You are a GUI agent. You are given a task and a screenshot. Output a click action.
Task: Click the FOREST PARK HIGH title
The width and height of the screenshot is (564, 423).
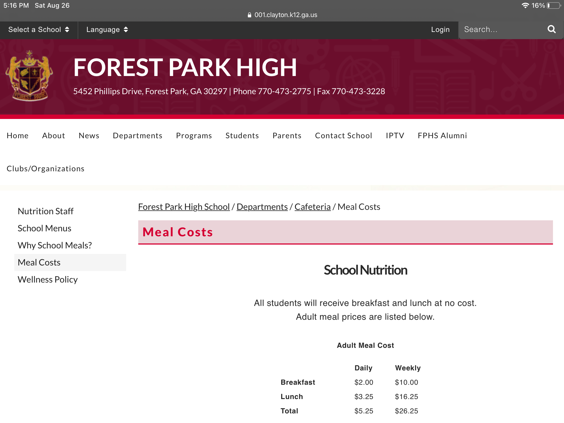point(185,67)
